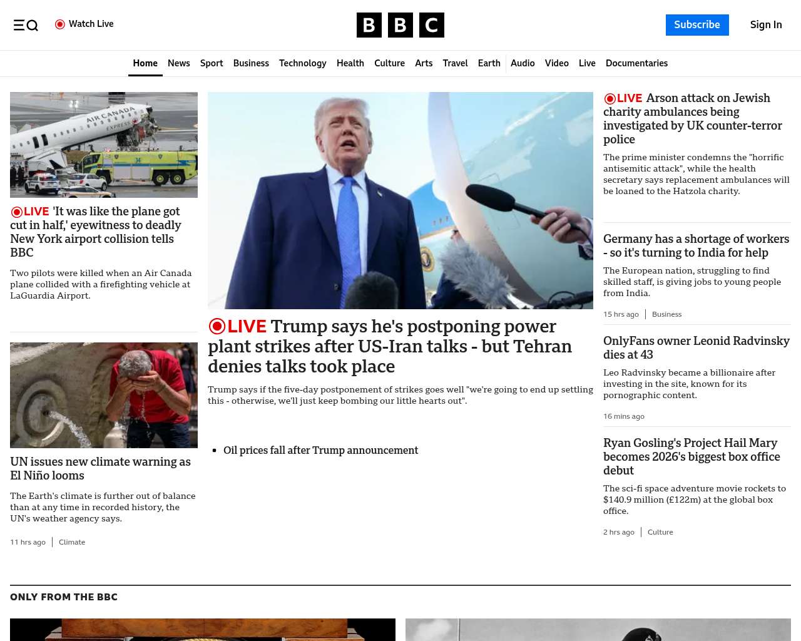Open the menu and search icon
This screenshot has width=801, height=641.
click(26, 25)
